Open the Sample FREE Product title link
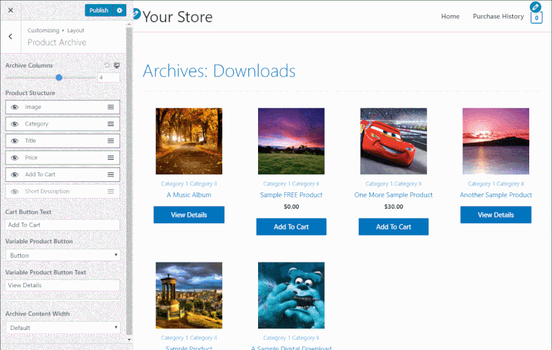The image size is (552, 350). click(291, 195)
